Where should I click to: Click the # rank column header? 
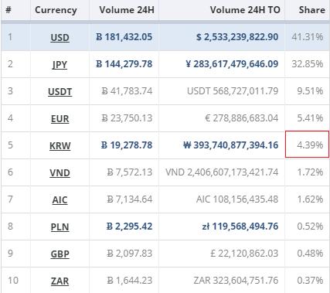point(9,10)
